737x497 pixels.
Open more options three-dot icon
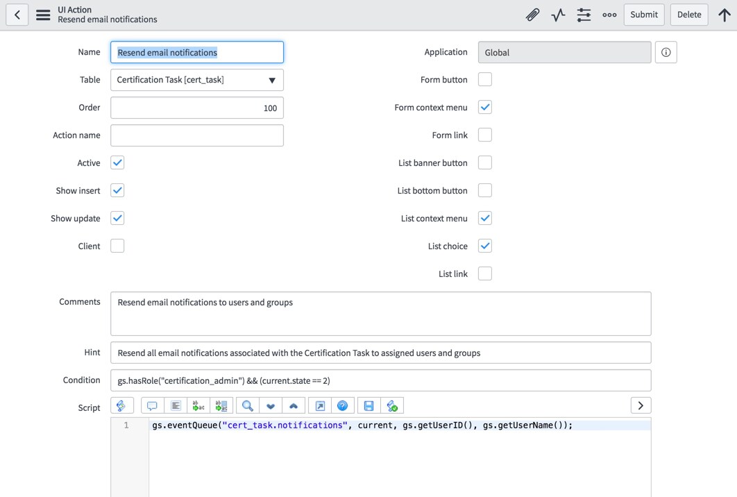(x=609, y=15)
